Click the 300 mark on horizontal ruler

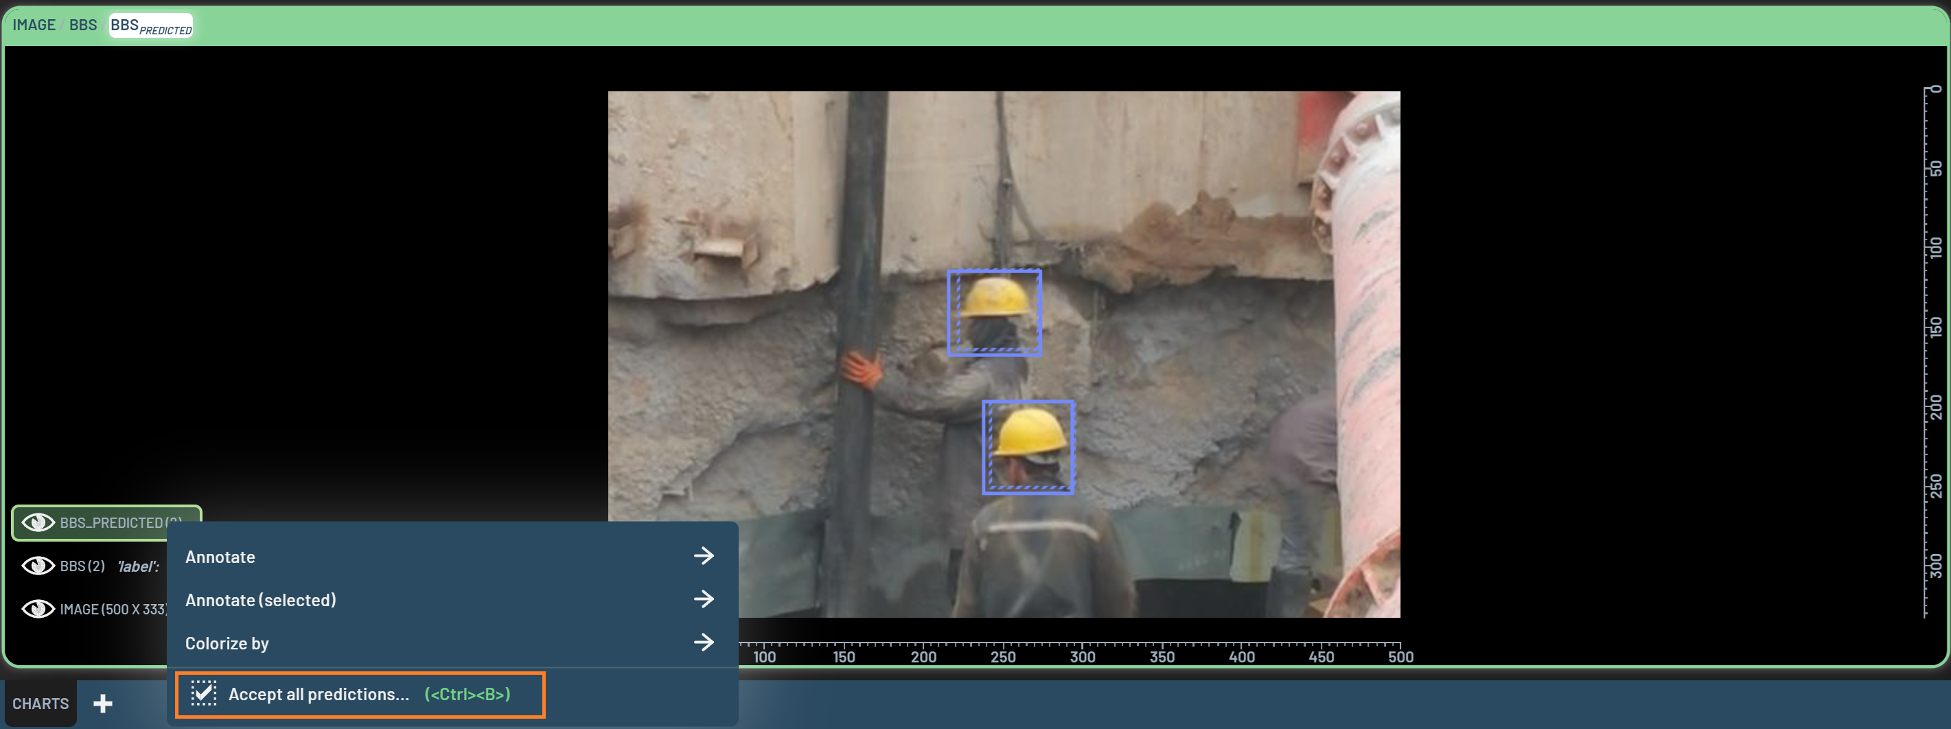click(x=1083, y=656)
